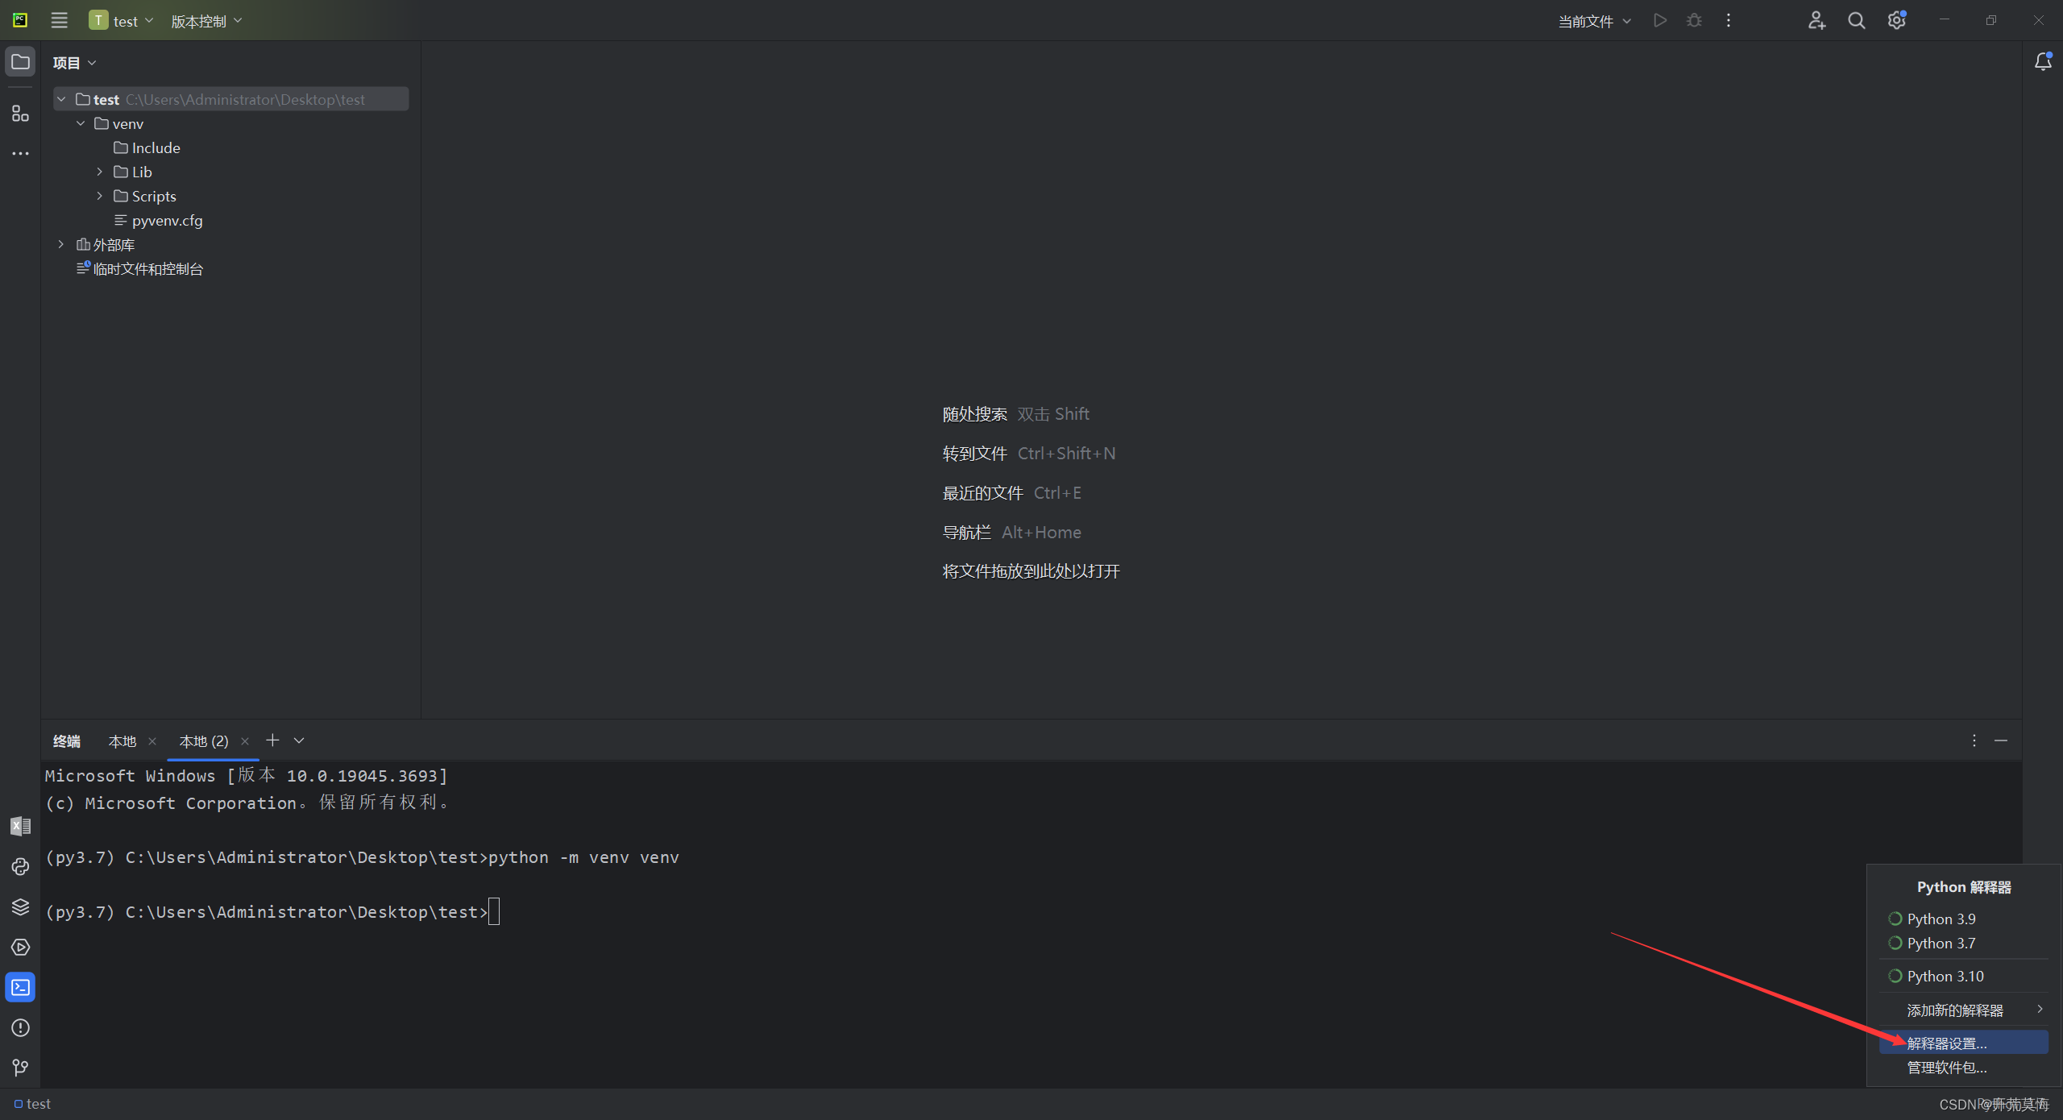Open the IDE settings gear icon
This screenshot has height=1120, width=2063.
click(1896, 21)
